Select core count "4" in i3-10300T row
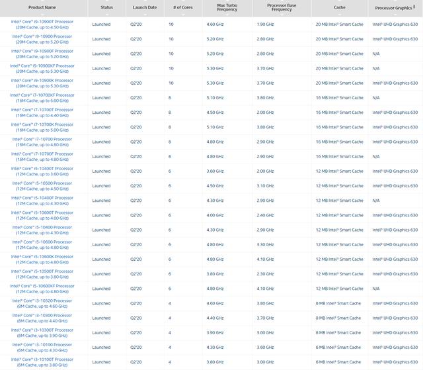The height and width of the screenshot is (370, 423). tap(170, 332)
